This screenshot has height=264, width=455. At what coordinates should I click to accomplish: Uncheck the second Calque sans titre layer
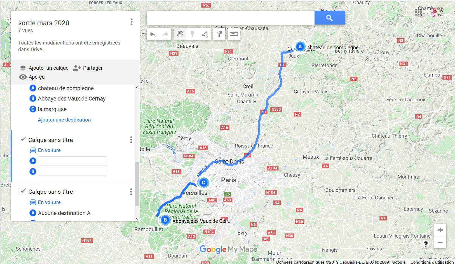pyautogui.click(x=23, y=191)
